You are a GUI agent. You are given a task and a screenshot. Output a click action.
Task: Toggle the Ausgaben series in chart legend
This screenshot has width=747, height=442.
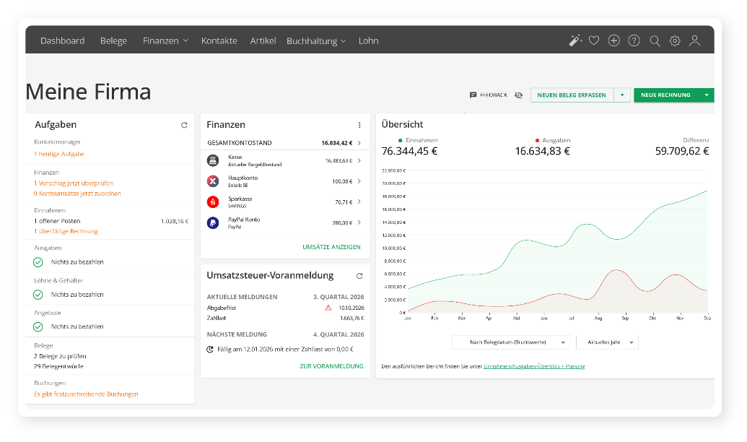tap(553, 140)
